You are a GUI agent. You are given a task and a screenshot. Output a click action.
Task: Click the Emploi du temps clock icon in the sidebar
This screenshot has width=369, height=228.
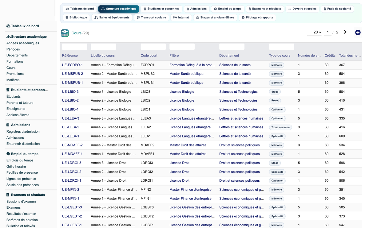[8, 154]
